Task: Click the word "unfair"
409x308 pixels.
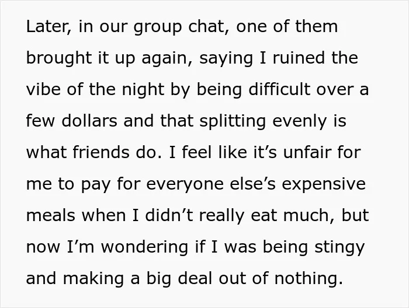Action: (x=307, y=152)
